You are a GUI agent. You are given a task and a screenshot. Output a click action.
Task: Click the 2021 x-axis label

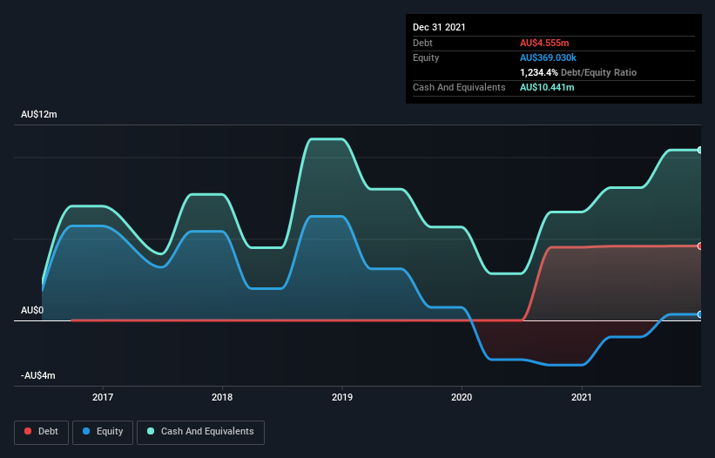pyautogui.click(x=582, y=397)
